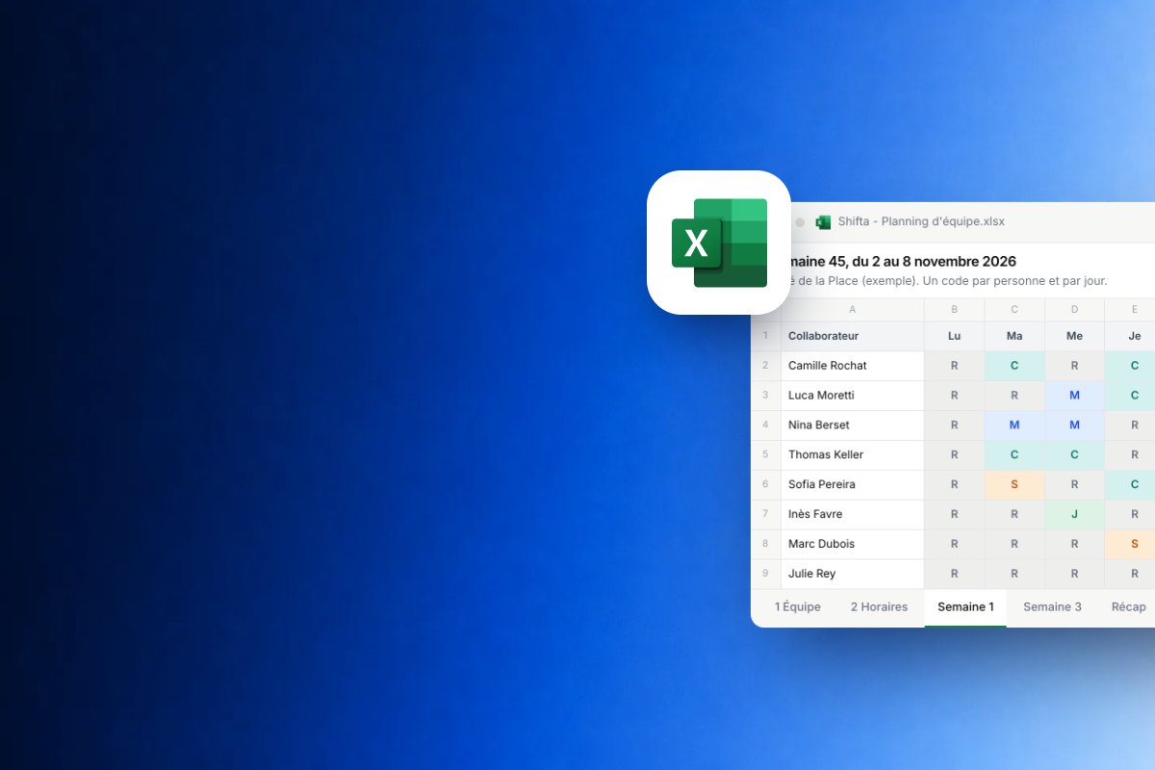
Task: Click Julie Rey's Me cell with R
Action: 1074,574
